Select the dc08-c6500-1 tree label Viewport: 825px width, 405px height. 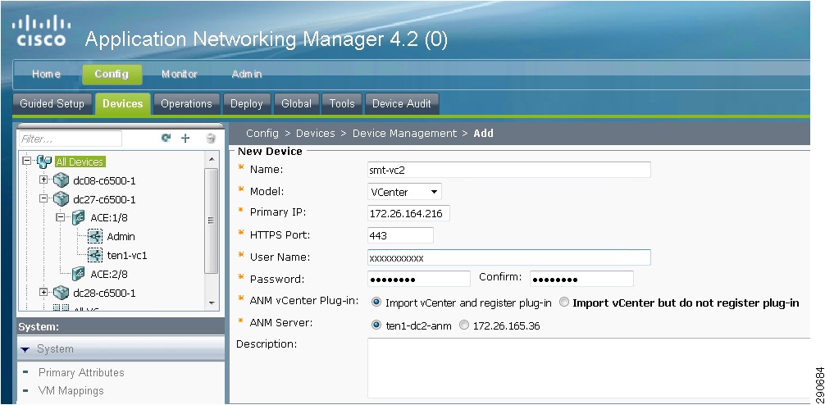coord(105,181)
